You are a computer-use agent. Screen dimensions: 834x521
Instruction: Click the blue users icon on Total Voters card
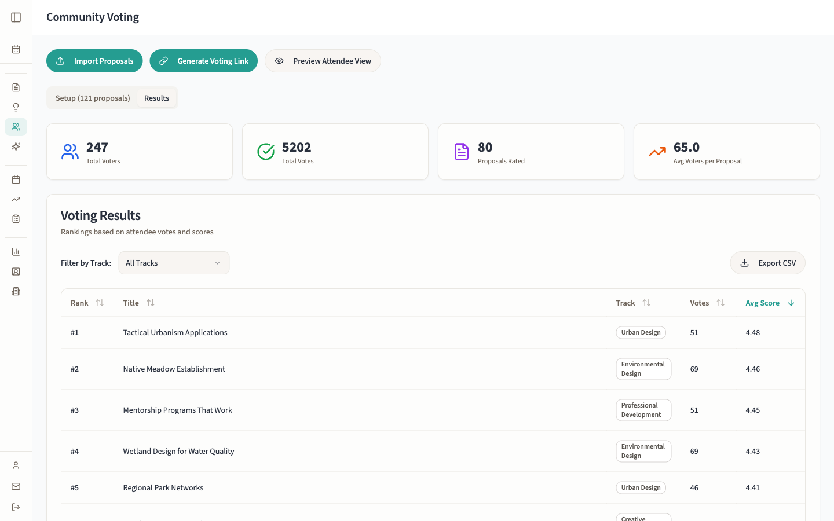pyautogui.click(x=70, y=152)
